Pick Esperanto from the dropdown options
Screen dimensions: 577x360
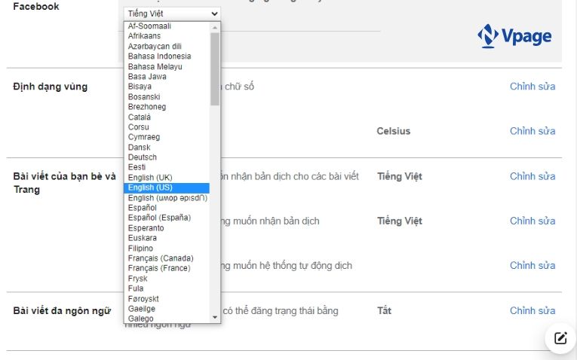[x=146, y=228]
